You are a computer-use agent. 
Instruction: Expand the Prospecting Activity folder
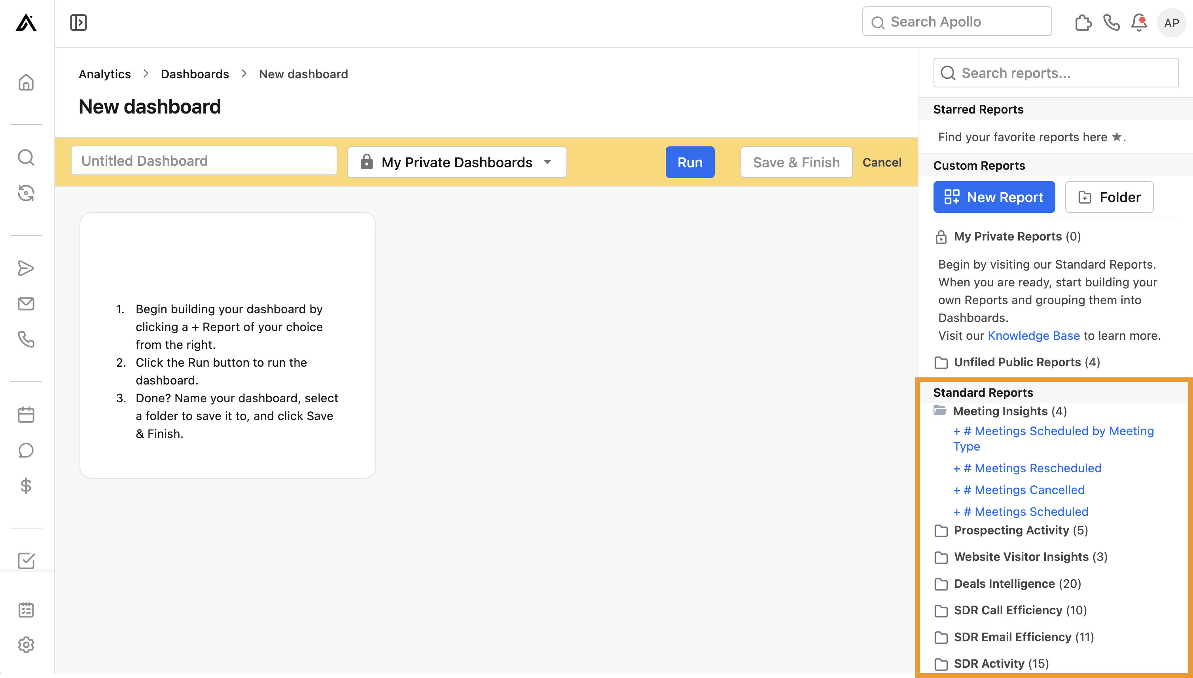1011,530
